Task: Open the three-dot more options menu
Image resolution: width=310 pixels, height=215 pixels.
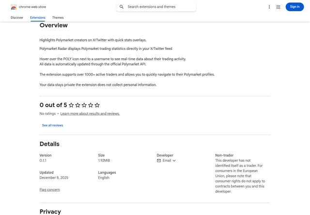Action: point(269,7)
